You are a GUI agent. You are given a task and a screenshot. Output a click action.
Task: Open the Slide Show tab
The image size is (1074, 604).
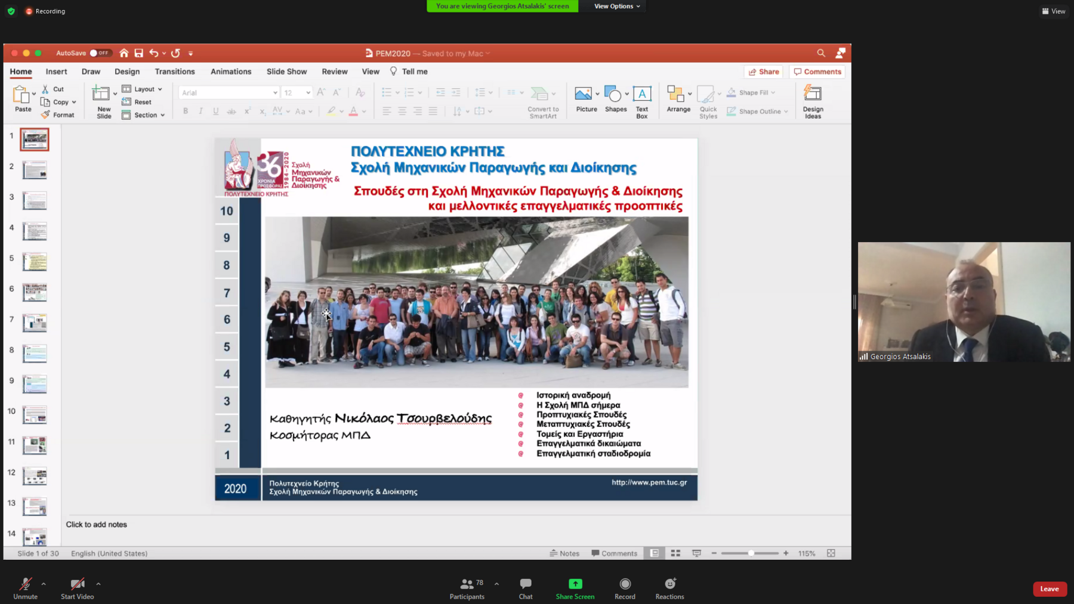click(286, 72)
